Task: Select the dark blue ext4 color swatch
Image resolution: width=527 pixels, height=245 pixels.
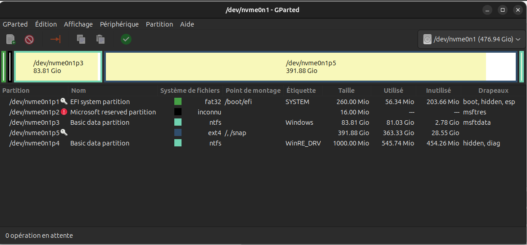Action: (178, 133)
